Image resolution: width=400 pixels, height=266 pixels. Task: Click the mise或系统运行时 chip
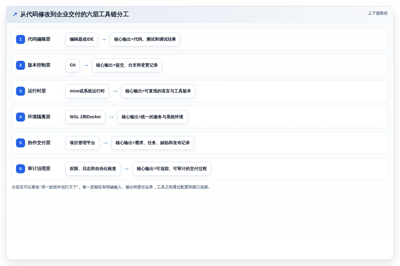coord(87,91)
